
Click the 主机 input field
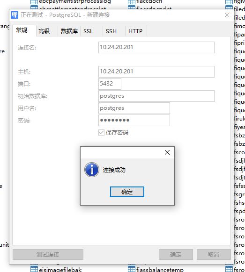tap(156, 72)
